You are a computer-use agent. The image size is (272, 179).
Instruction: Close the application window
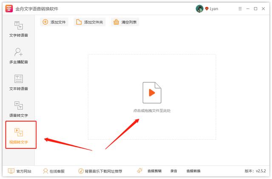(x=263, y=9)
